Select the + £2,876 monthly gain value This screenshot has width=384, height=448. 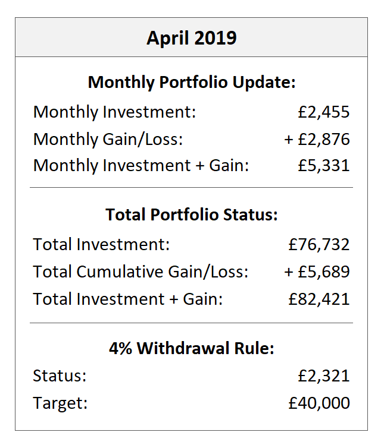click(317, 139)
